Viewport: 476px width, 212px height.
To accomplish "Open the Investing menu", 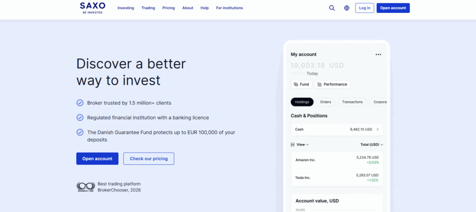I will pos(126,8).
